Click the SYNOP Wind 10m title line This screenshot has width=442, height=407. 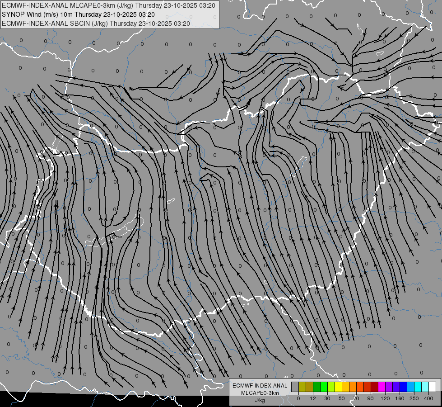click(x=79, y=14)
